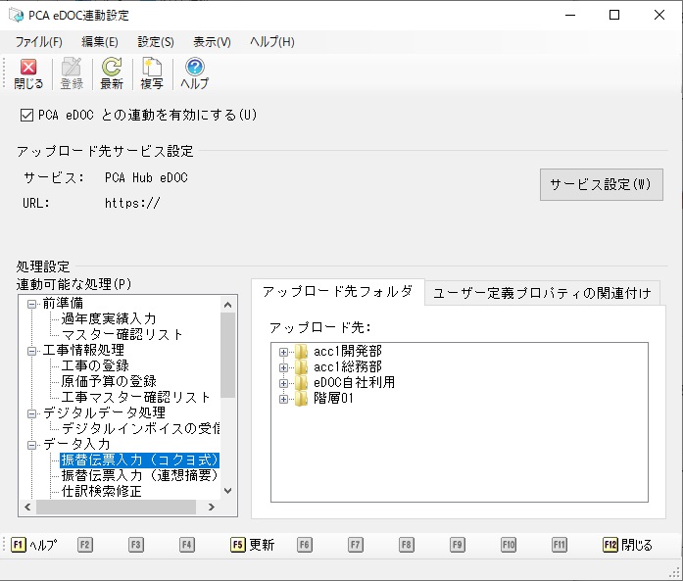Select マスター確認リスト in the tree
Screen dimensions: 683x581
point(122,334)
